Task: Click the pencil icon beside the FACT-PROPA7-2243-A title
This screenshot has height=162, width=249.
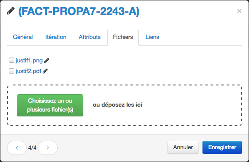Action: [11, 11]
